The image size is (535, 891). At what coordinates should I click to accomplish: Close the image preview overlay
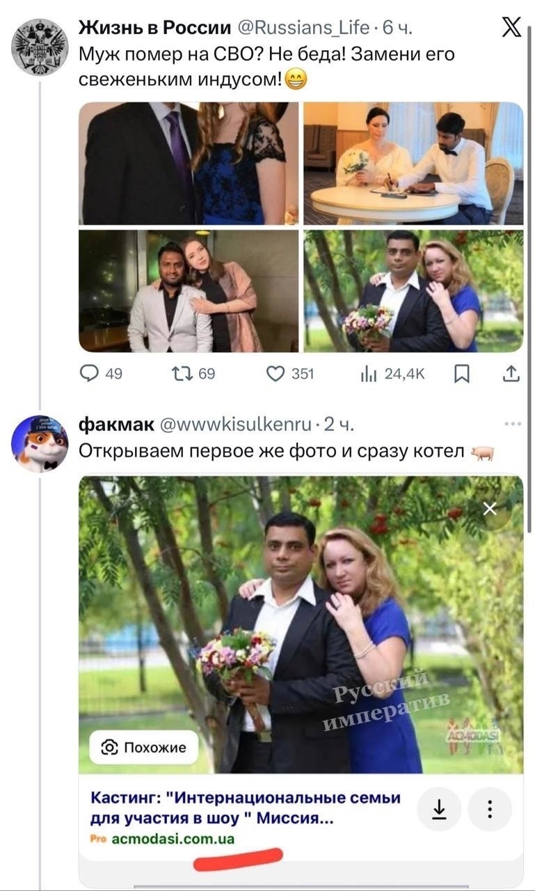point(490,509)
